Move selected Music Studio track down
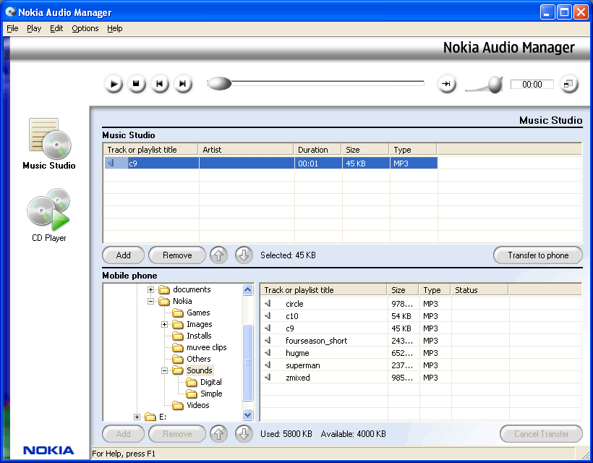 (x=244, y=255)
